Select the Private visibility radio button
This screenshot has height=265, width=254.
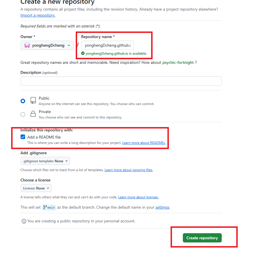pyautogui.click(x=23, y=114)
